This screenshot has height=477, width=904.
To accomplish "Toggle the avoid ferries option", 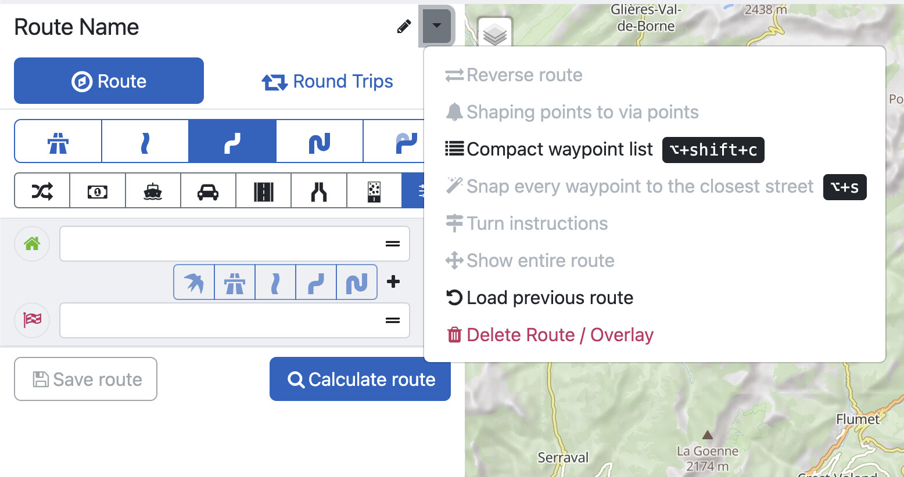I will pos(153,191).
